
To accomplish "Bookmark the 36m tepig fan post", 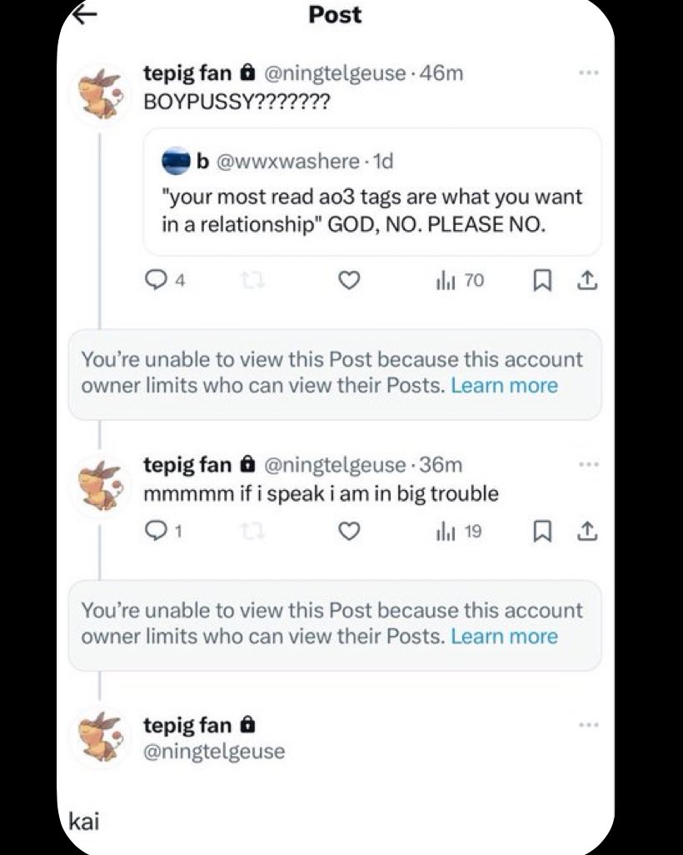I will pos(541,532).
